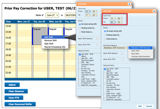Close the front Edit Shift dialog

tap(154, 11)
